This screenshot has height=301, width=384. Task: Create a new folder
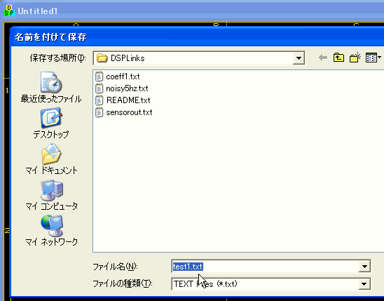pos(355,58)
